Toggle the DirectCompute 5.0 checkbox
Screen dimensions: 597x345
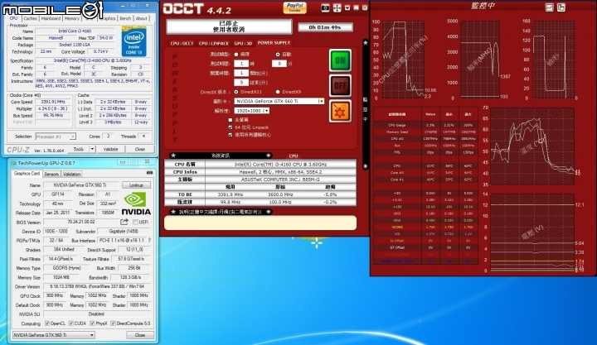point(113,323)
